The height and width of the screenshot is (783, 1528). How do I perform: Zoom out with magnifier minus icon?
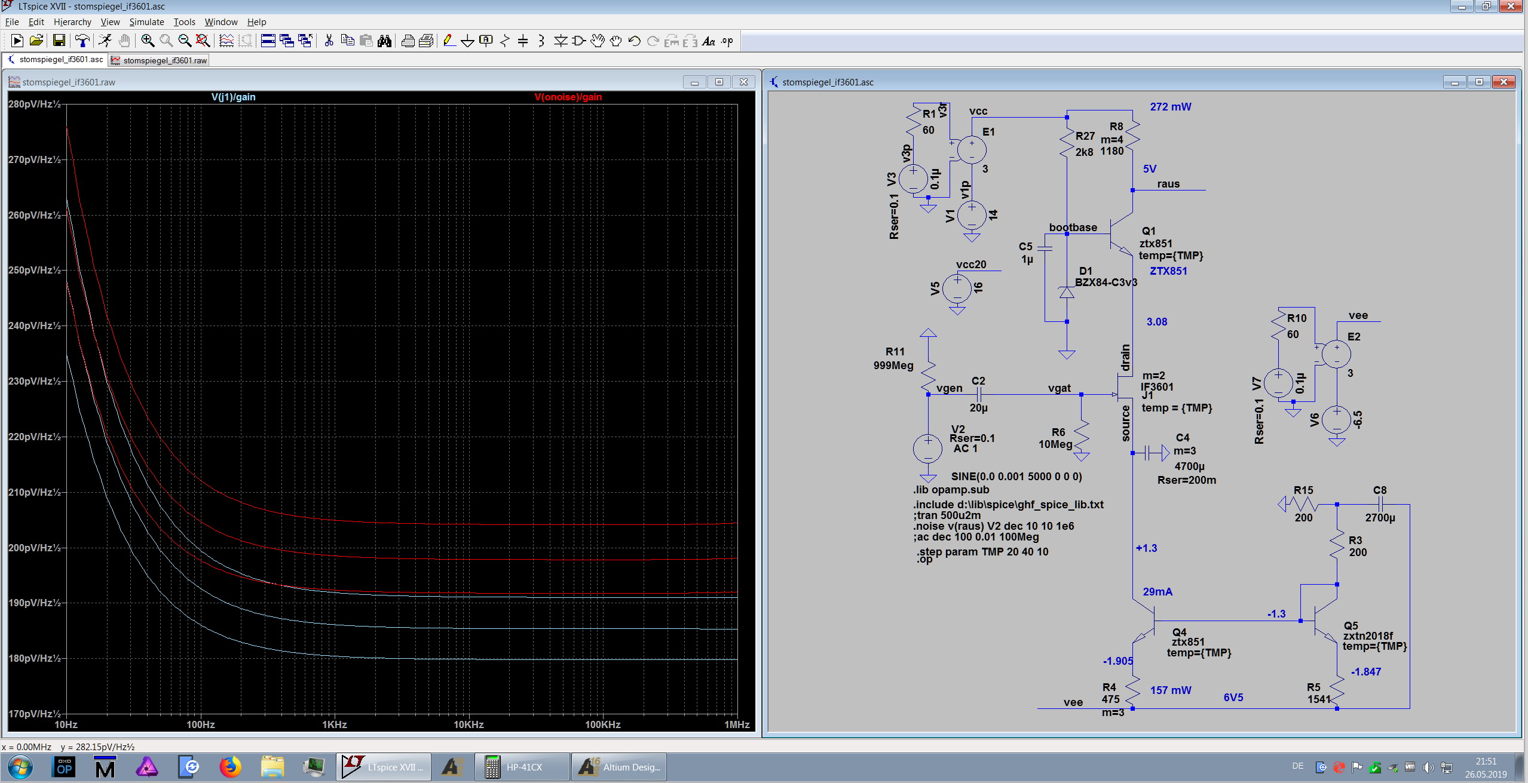point(185,41)
